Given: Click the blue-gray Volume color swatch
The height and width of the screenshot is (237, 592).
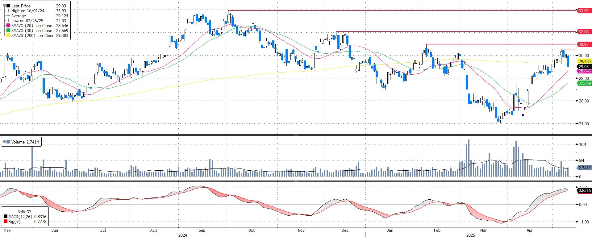Looking at the screenshot, I should (x=8, y=142).
